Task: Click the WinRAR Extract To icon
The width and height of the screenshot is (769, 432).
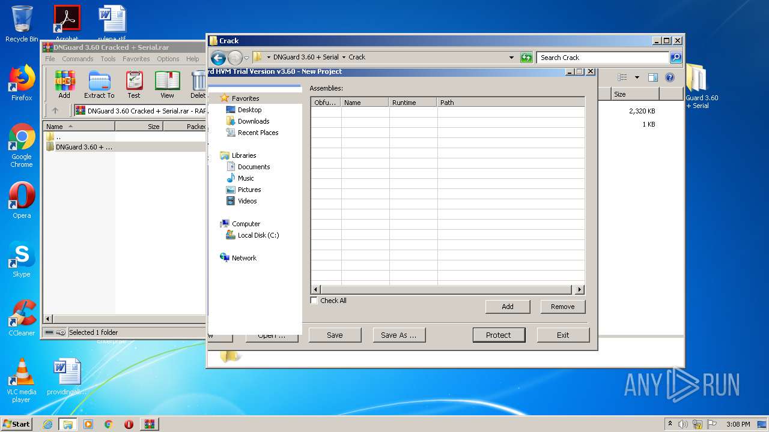Action: 99,84
